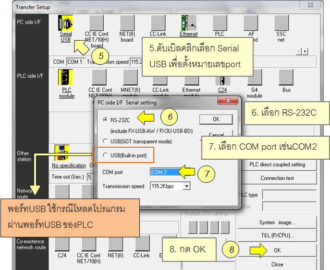Click the PLC type field
The image size is (330, 270).
coord(289,195)
